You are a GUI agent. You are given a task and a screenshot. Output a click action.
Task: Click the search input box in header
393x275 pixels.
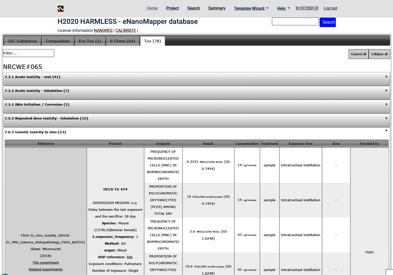(295, 22)
